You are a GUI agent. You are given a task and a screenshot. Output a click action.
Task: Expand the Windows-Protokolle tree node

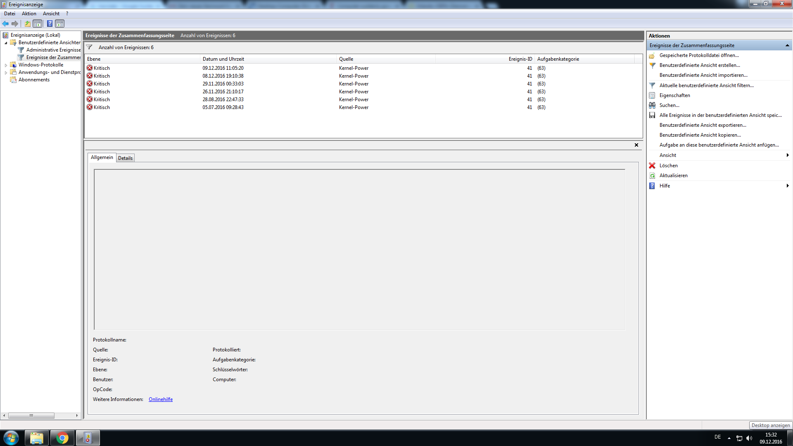pos(6,65)
